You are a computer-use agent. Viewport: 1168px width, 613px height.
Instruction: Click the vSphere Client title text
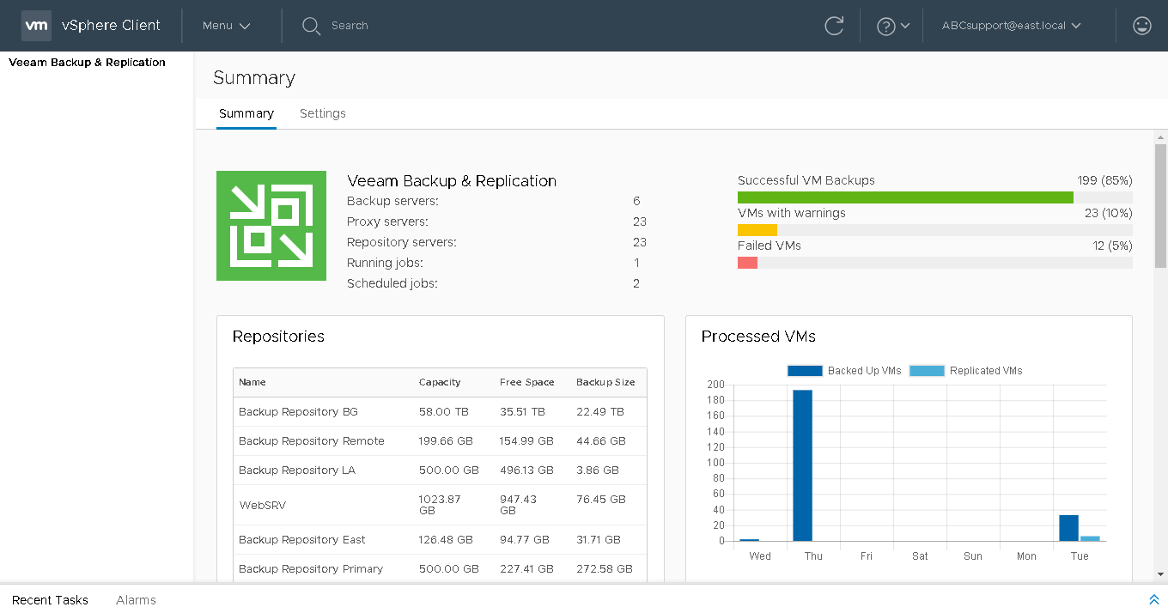111,26
